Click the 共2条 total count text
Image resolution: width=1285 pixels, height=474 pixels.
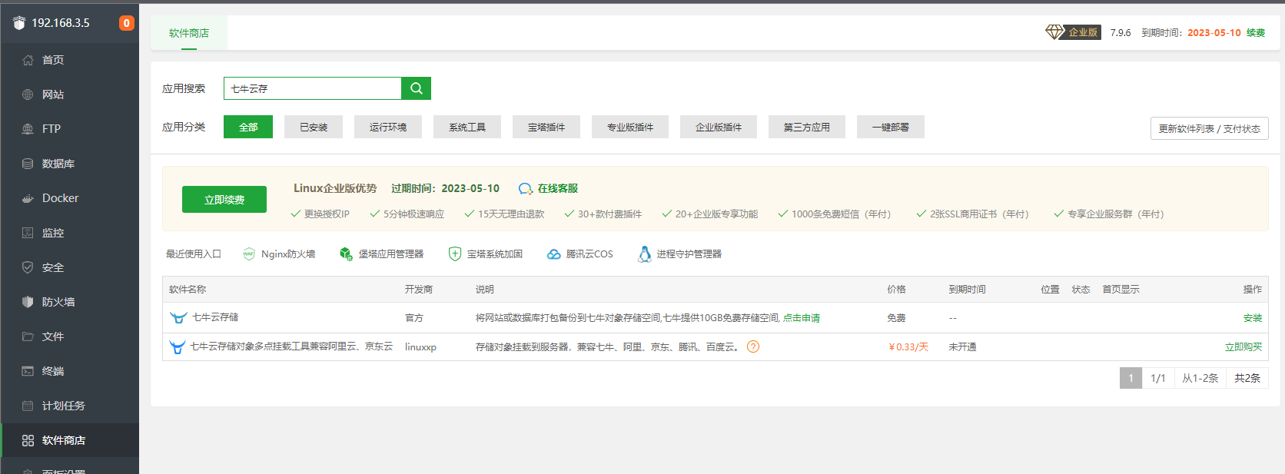[x=1247, y=378]
